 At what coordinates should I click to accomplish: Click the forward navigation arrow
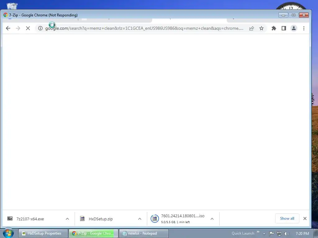18,28
